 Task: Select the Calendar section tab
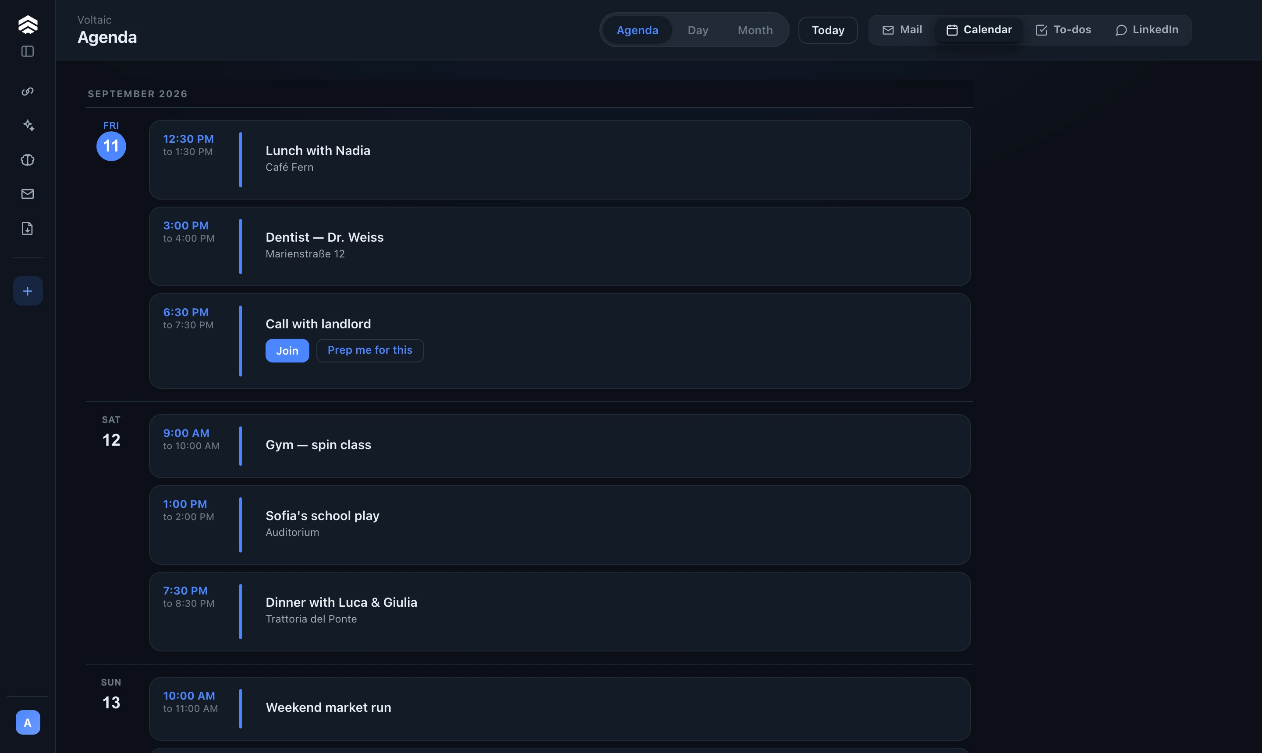[979, 30]
